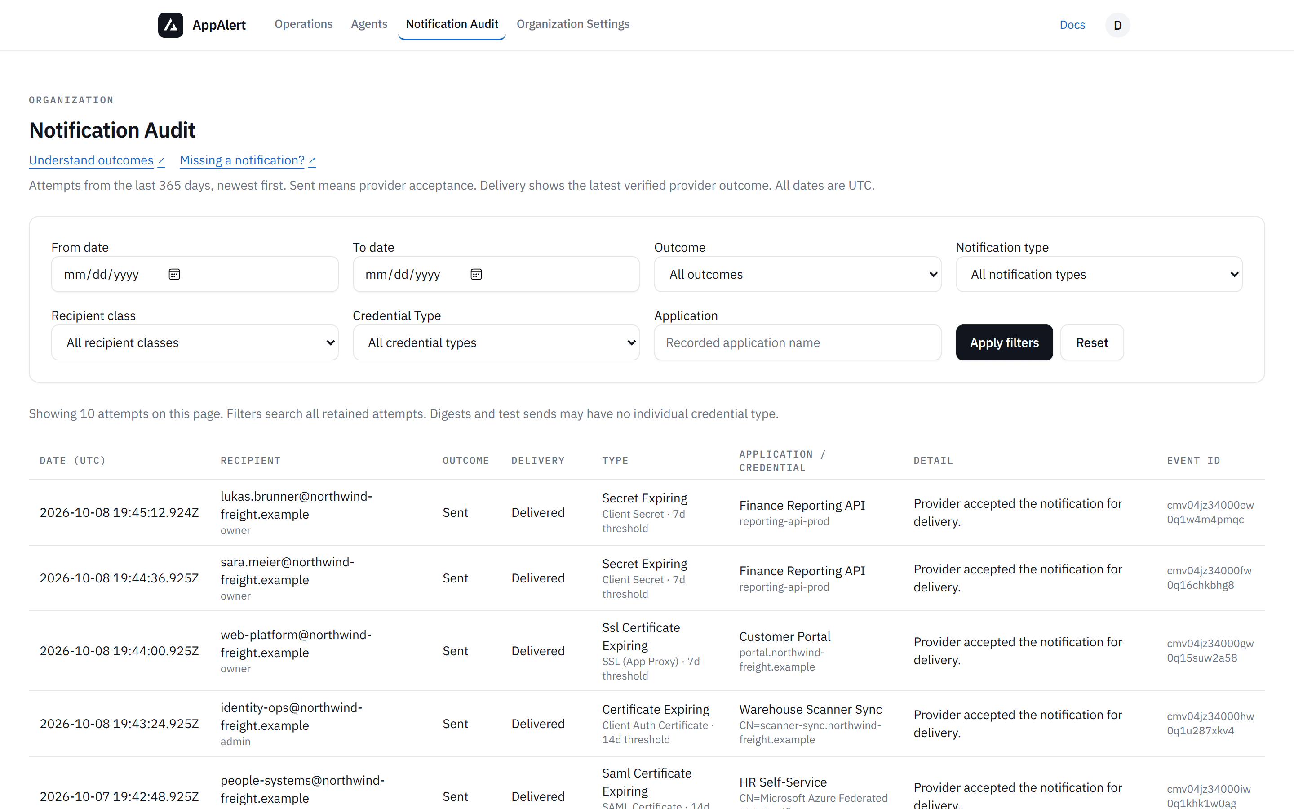Expand the Outcome dropdown
This screenshot has width=1294, height=809.
pos(797,275)
